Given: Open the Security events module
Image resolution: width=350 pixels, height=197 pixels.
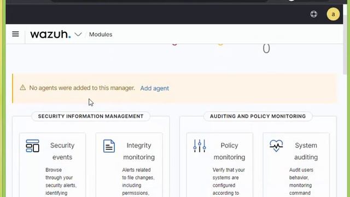Looking at the screenshot, I should [62, 151].
